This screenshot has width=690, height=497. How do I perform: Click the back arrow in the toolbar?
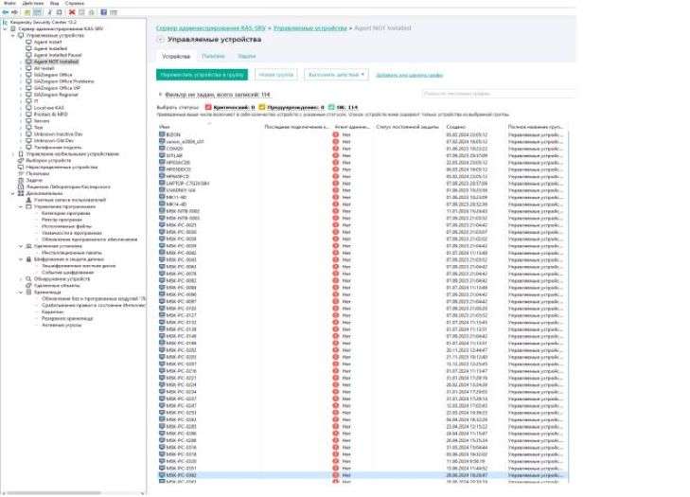5,12
